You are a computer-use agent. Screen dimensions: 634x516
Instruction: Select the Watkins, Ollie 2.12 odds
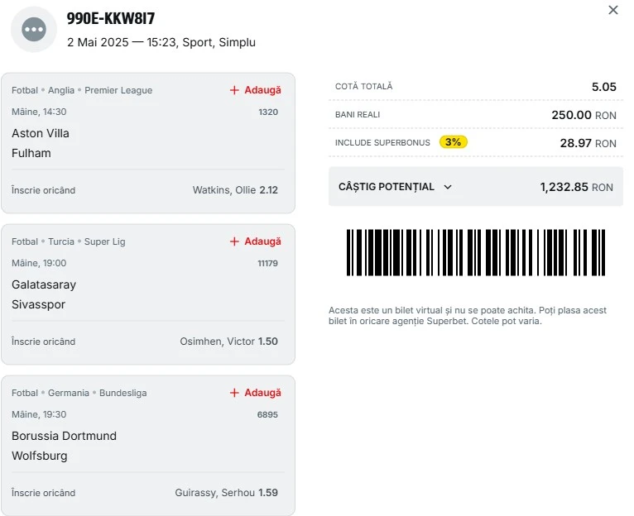(x=235, y=190)
